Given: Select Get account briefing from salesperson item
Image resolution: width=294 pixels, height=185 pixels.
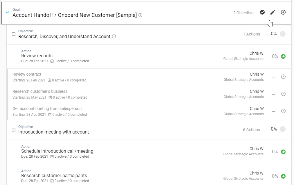Looking at the screenshot, I should (x=47, y=108).
